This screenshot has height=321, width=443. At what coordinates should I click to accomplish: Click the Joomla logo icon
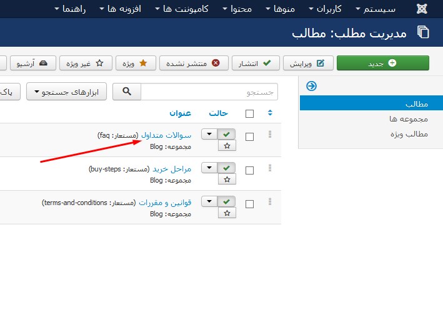[x=422, y=9]
